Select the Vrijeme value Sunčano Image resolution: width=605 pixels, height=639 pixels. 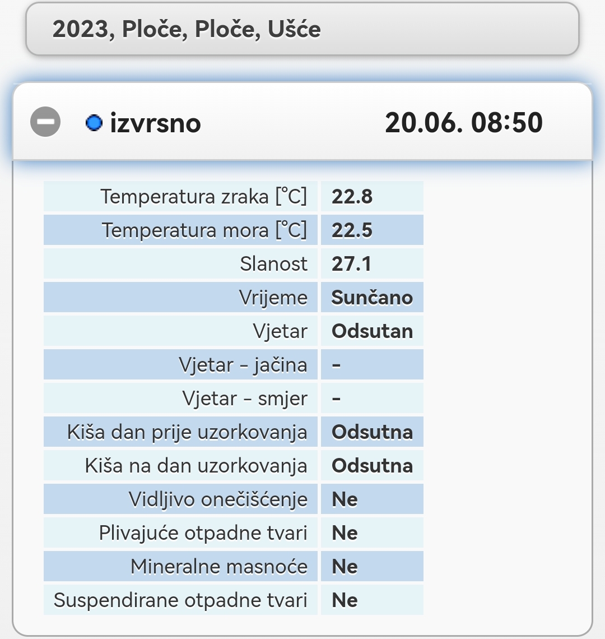(x=372, y=297)
